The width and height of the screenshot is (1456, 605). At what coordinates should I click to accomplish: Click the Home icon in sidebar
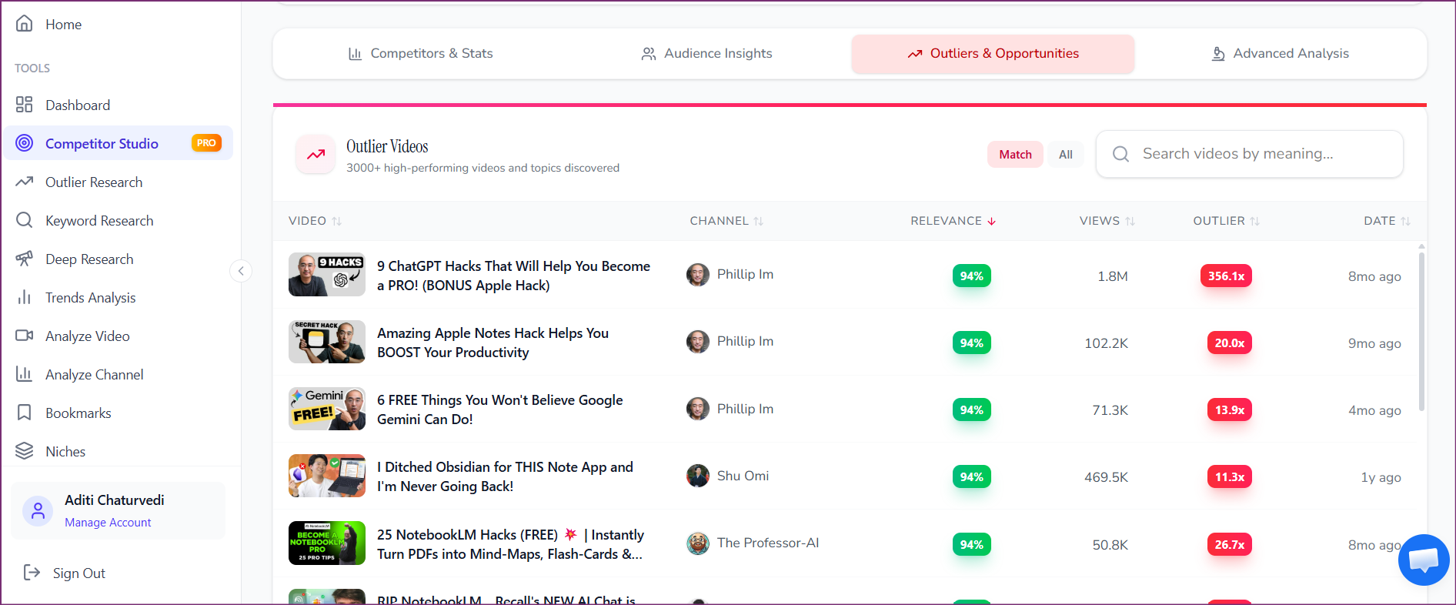click(25, 24)
